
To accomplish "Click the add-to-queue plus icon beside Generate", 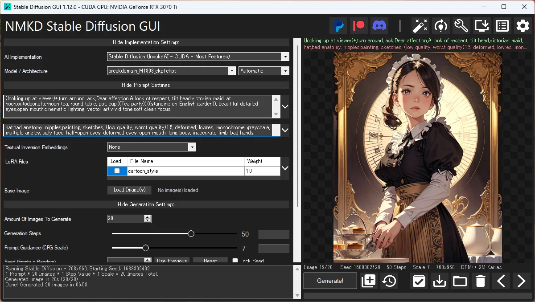I will pos(368,281).
